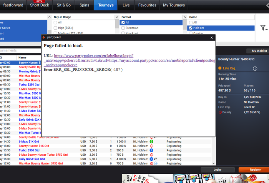
Task: Select the Daily Grind: $4K Gtd tournament
Action: [106, 159]
